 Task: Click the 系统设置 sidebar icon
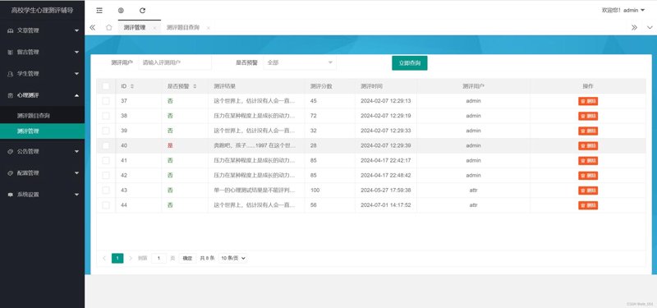click(11, 195)
